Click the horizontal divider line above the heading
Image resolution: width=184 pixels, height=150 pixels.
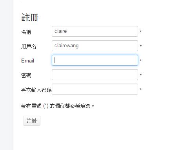coord(102,3)
